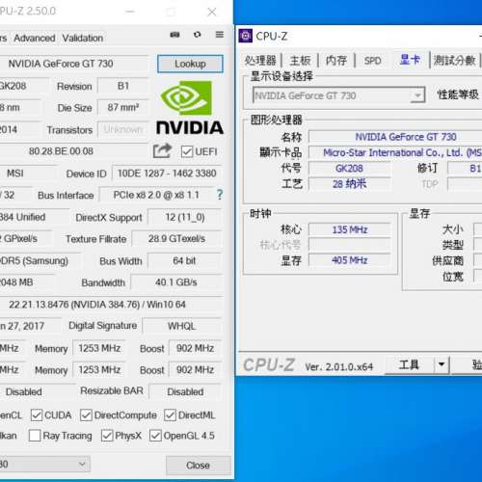Open the GPU selection dropdown in GPU-Z
This screenshot has height=482, width=482.
(x=44, y=464)
